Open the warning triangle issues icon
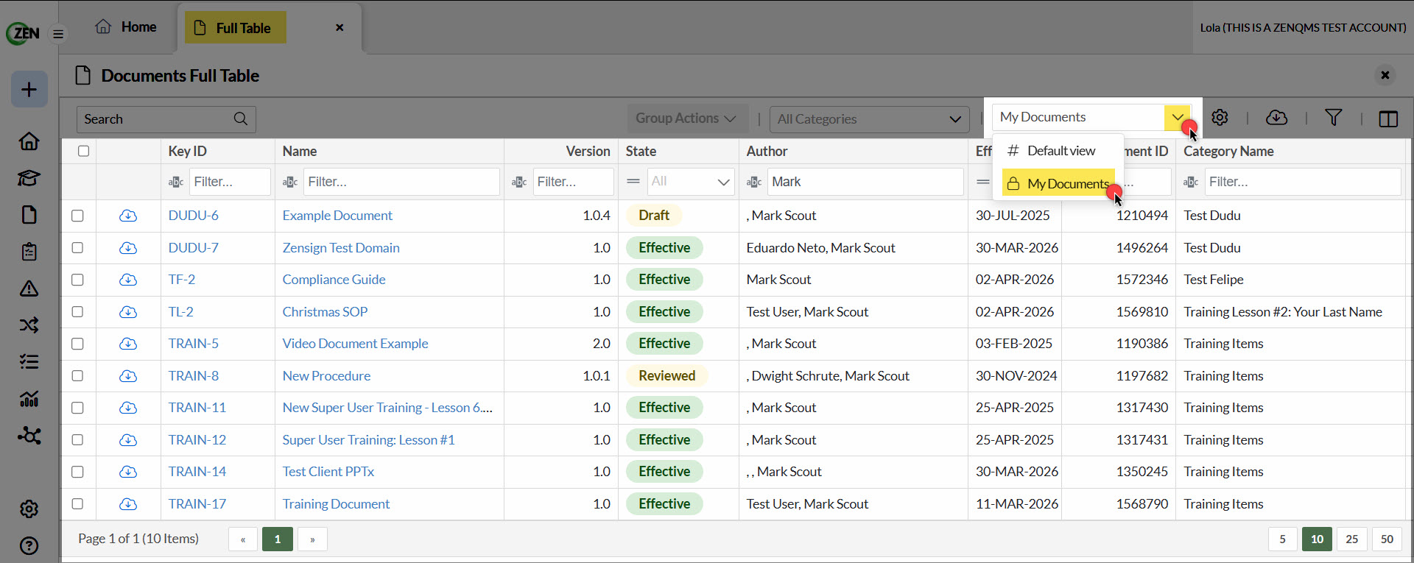 point(29,288)
